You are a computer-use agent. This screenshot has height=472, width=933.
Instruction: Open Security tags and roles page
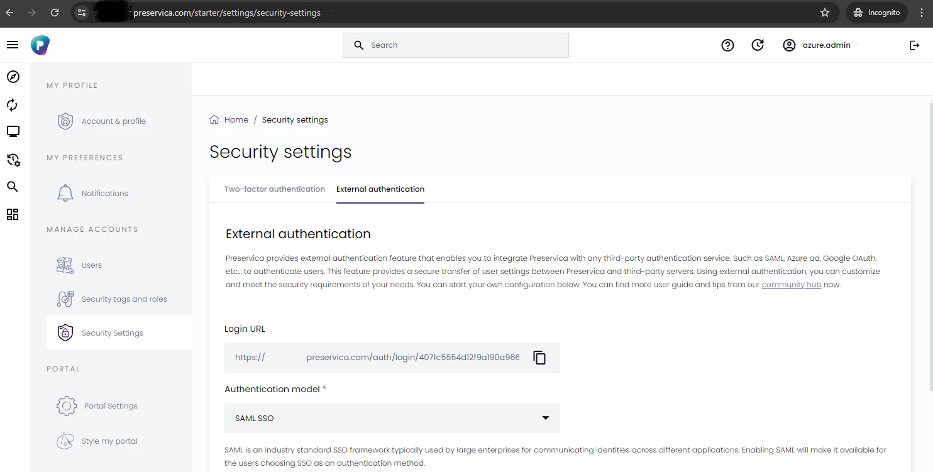click(x=124, y=299)
